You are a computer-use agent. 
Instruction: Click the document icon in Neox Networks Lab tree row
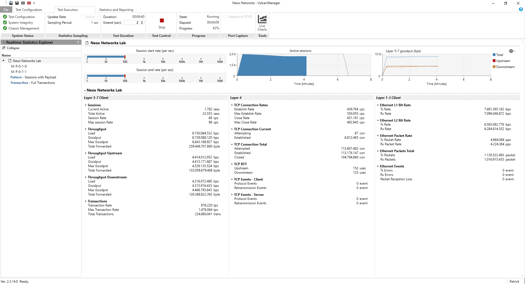10,61
